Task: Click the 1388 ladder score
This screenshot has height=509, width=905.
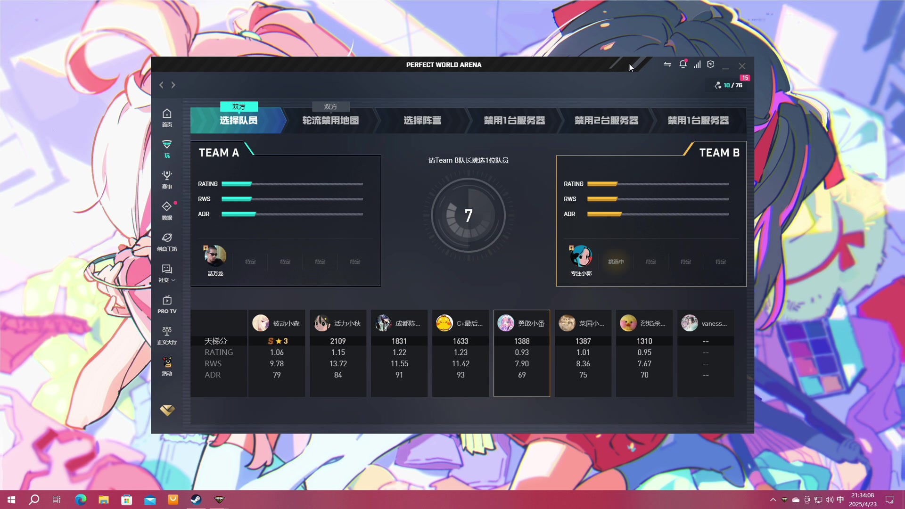Action: (x=522, y=341)
